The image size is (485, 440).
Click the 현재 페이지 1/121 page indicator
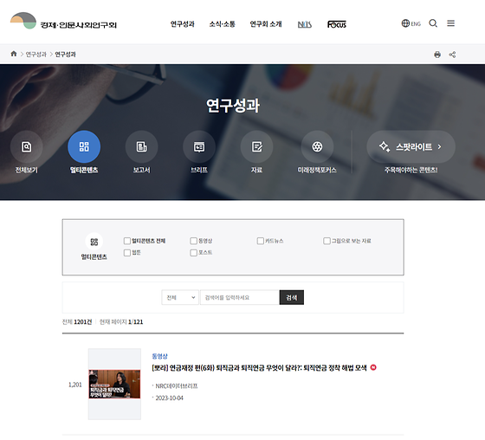(x=121, y=322)
